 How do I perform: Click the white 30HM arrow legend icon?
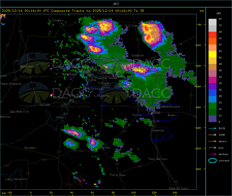[x=212, y=135]
